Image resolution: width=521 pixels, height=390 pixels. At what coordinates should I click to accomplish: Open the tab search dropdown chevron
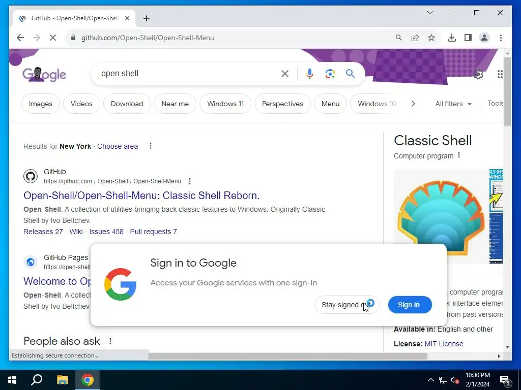429,13
